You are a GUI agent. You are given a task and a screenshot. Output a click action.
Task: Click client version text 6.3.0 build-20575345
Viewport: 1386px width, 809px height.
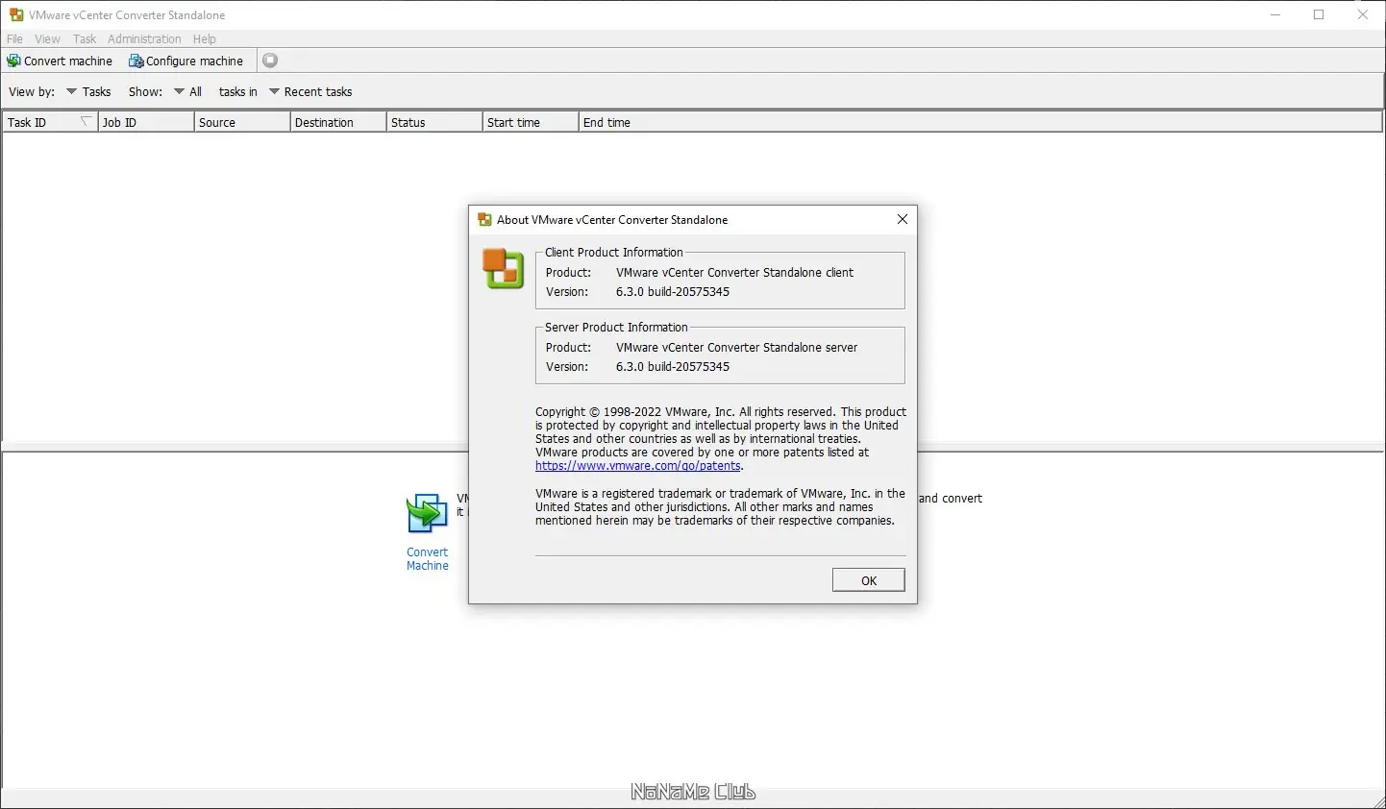tap(673, 291)
